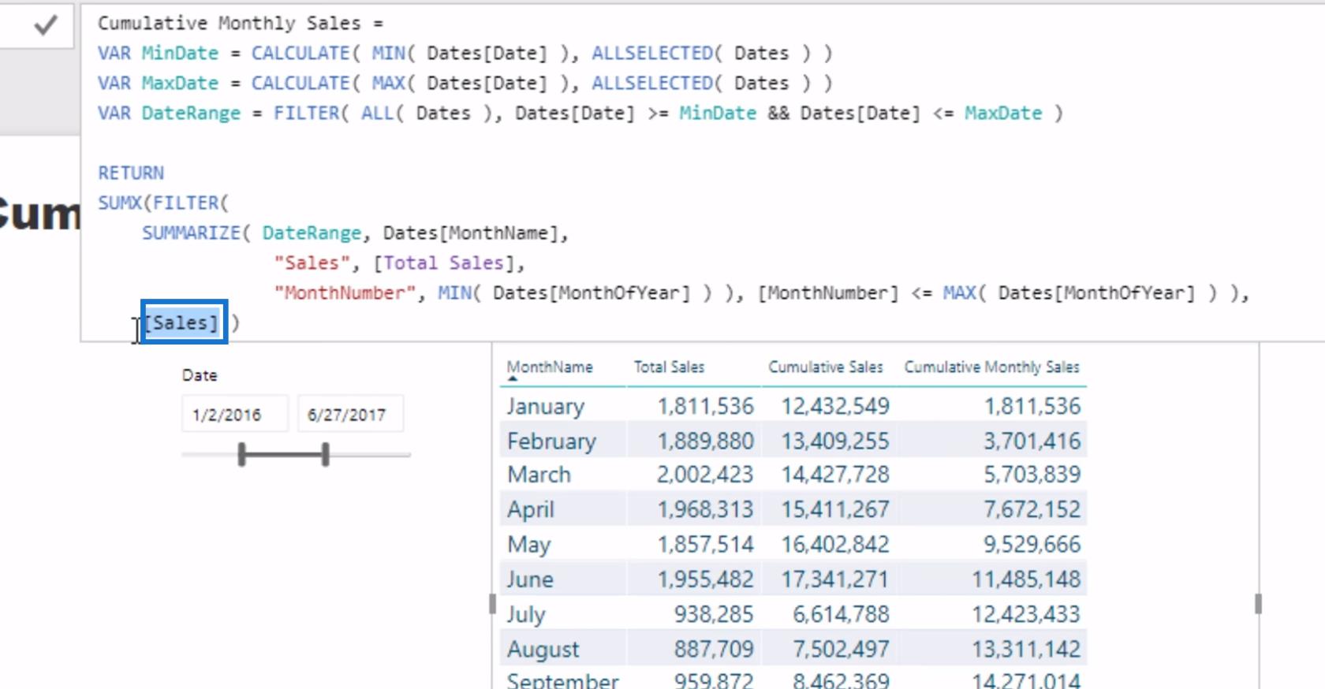The image size is (1325, 689).
Task: Select the August row label
Action: click(x=543, y=649)
